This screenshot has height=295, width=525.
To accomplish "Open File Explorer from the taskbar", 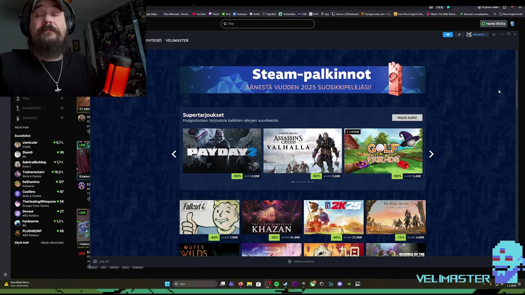I will [x=249, y=284].
